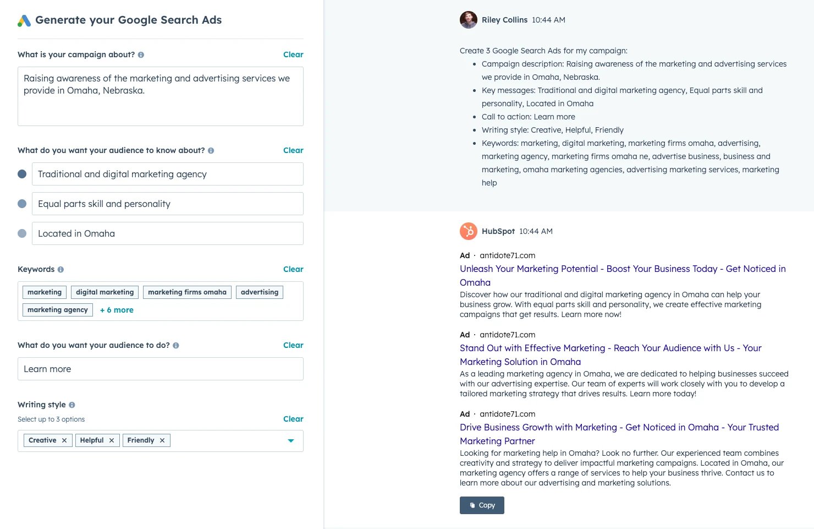Copy the generated ads with Copy button
The image size is (814, 529).
pos(482,505)
